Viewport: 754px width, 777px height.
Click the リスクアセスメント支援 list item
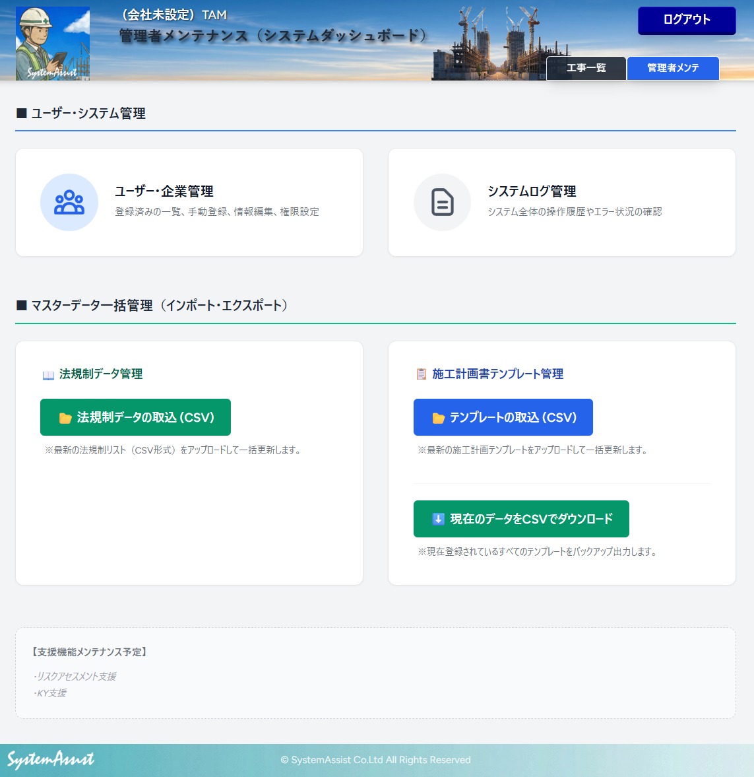click(x=77, y=676)
